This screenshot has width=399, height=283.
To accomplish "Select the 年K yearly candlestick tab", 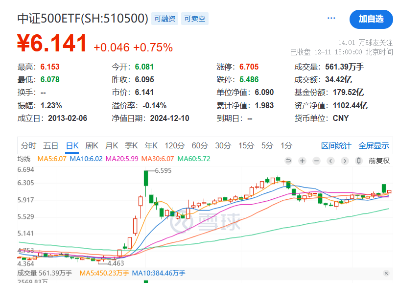I will pos(151,145).
